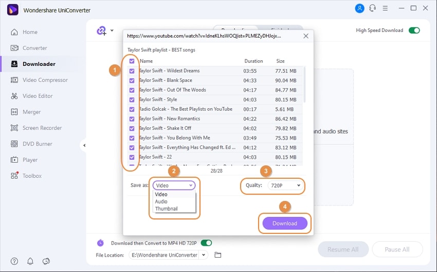Uncheck Radio Golcak playlist item checkbox
The image size is (437, 272).
tap(132, 109)
